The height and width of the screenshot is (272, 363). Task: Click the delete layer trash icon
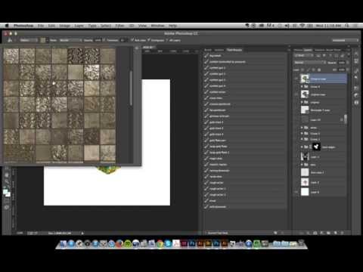[342, 233]
